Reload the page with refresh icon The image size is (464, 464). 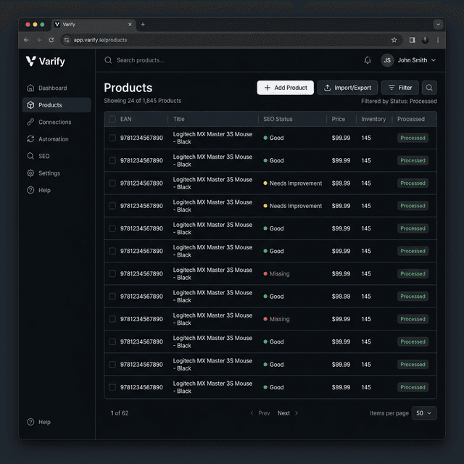coord(51,40)
